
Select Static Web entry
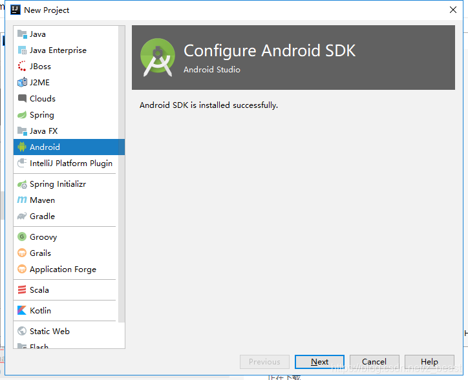tap(66, 331)
